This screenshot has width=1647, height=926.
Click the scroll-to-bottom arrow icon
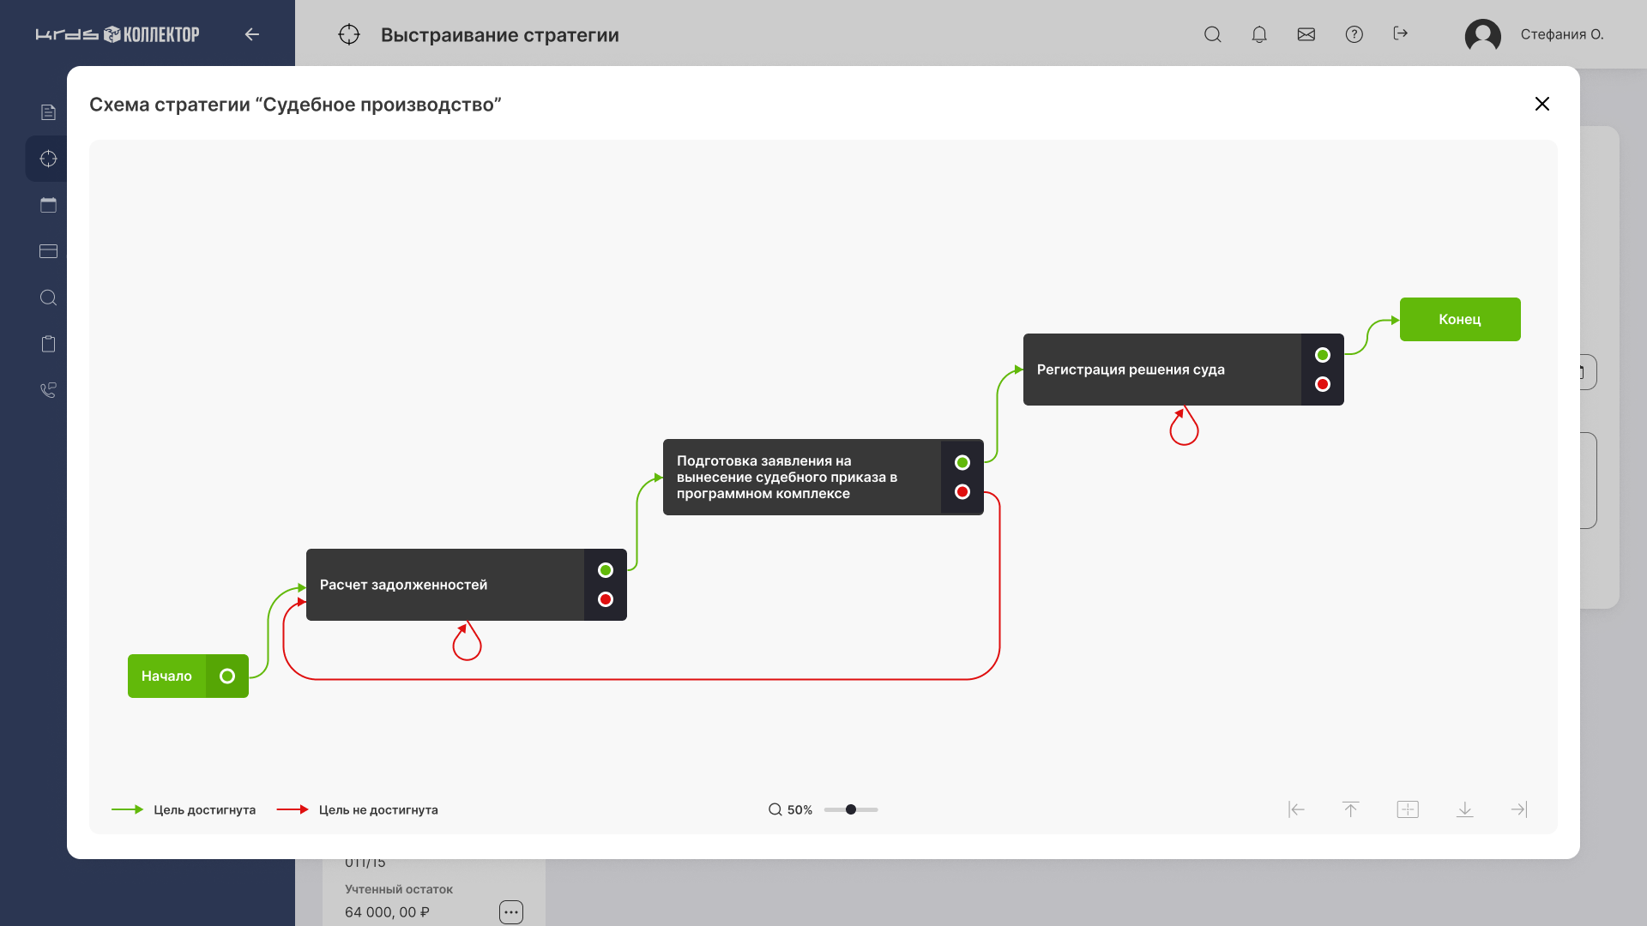pyautogui.click(x=1465, y=809)
